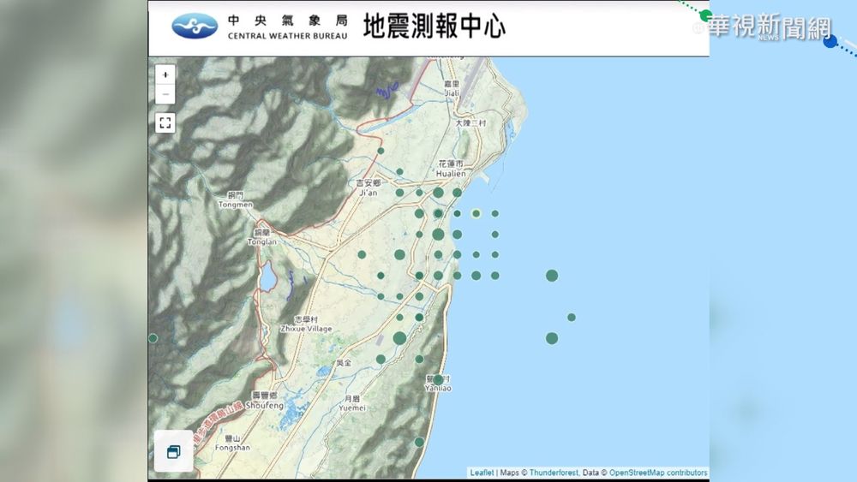Image resolution: width=857 pixels, height=482 pixels.
Task: Select the Yuemei place label
Action: coord(352,403)
